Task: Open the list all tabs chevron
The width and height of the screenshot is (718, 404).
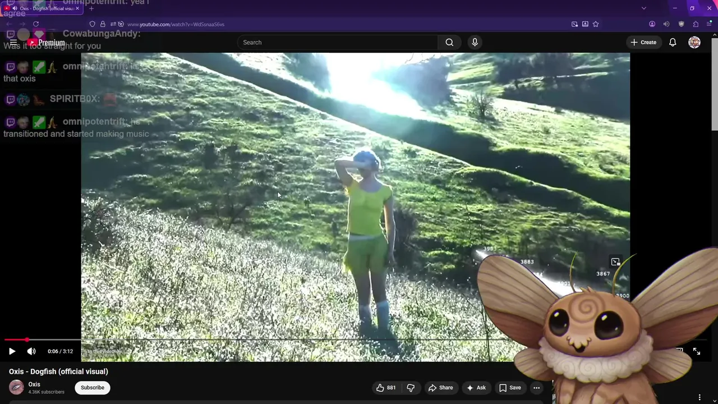Action: [x=644, y=8]
